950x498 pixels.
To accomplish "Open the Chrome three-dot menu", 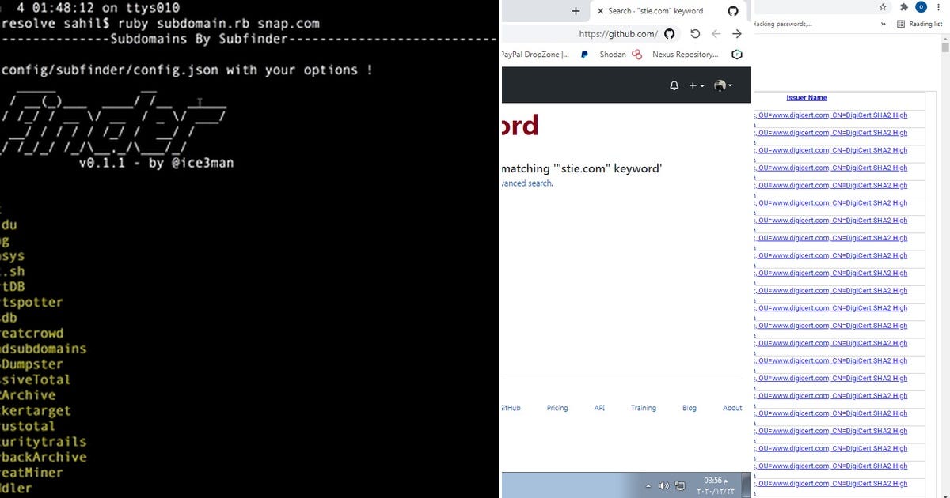I will (x=940, y=7).
